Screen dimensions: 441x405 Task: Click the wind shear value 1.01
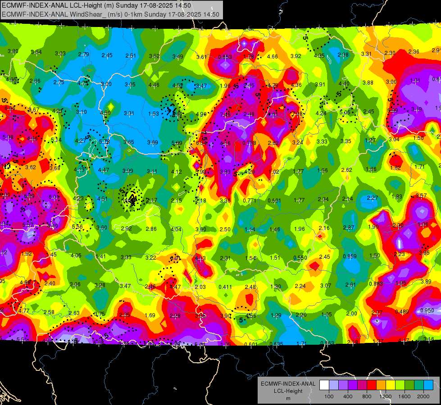pos(415,81)
